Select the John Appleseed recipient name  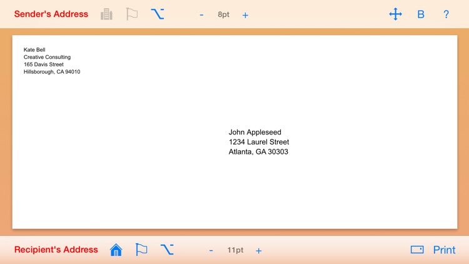255,132
